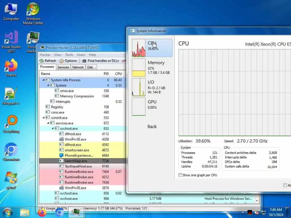
Task: Click the Firefox taskbar icon
Action: 42,213
